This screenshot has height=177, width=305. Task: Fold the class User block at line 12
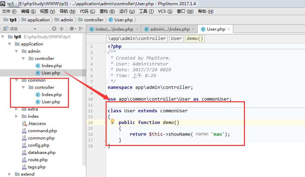pyautogui.click(x=106, y=111)
